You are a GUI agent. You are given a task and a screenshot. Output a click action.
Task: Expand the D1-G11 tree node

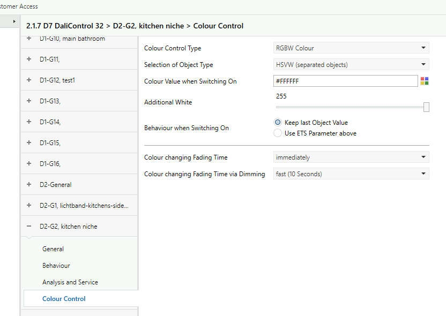29,59
